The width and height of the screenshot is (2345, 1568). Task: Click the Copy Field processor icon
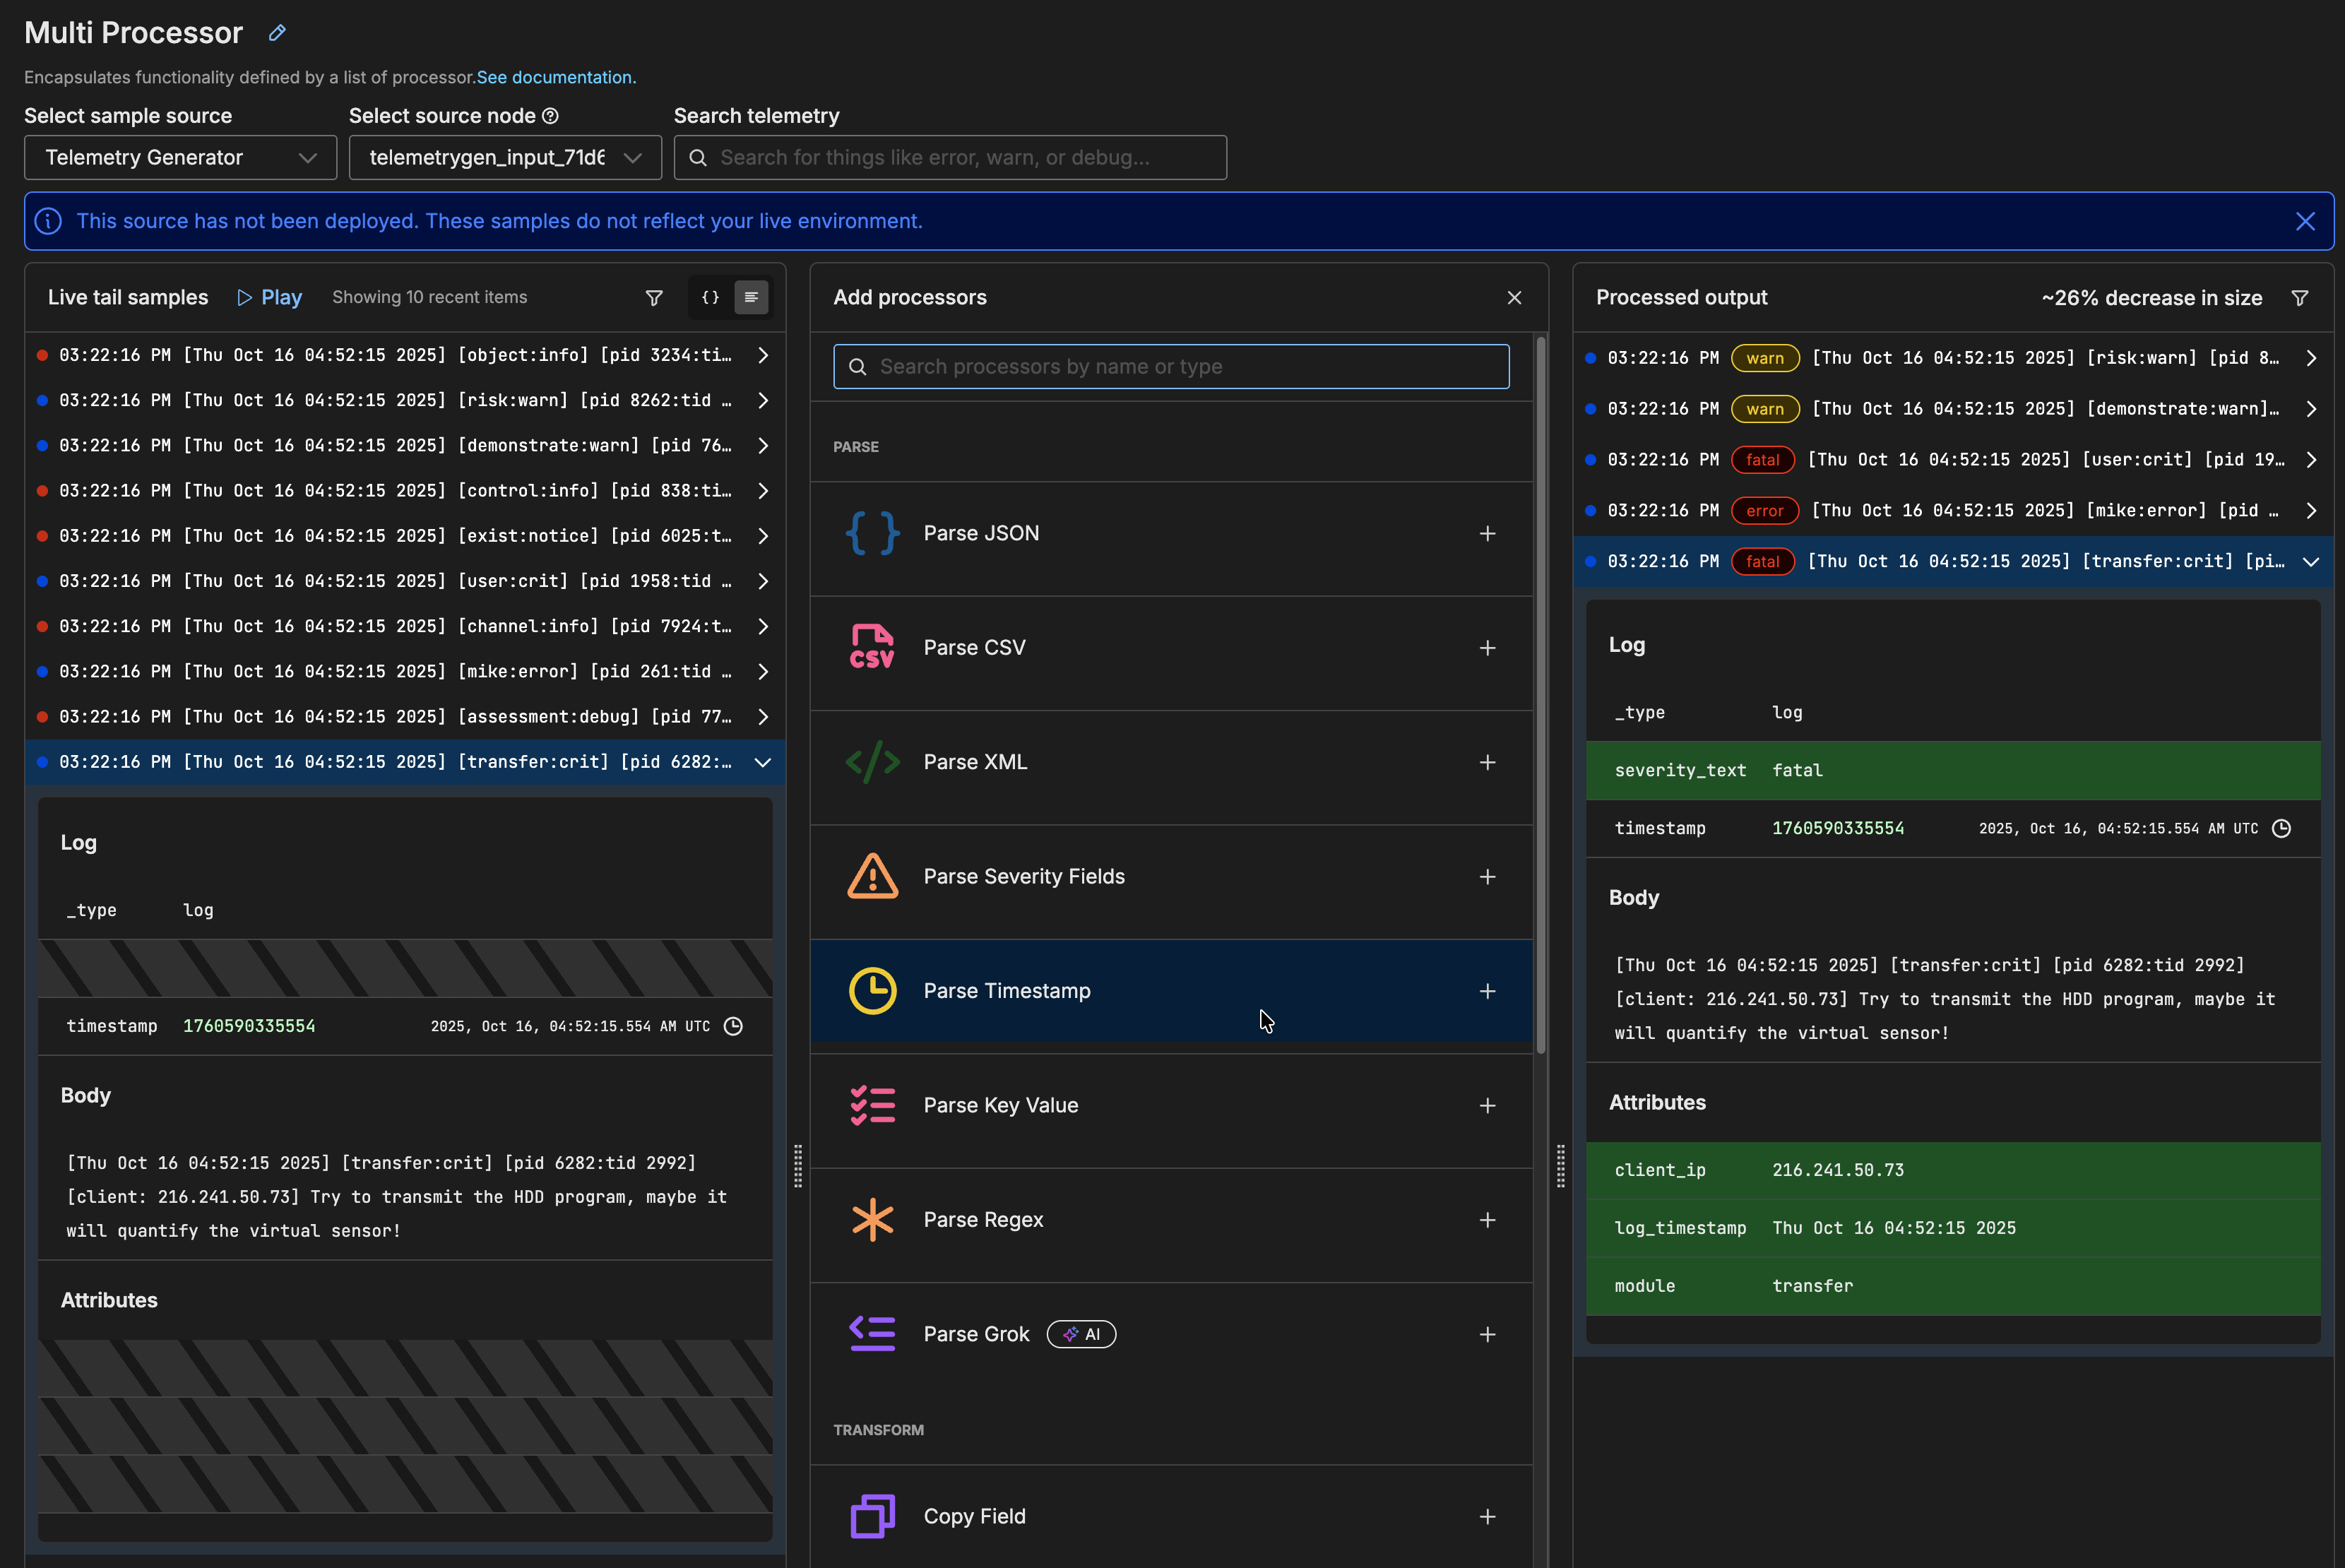(872, 1516)
